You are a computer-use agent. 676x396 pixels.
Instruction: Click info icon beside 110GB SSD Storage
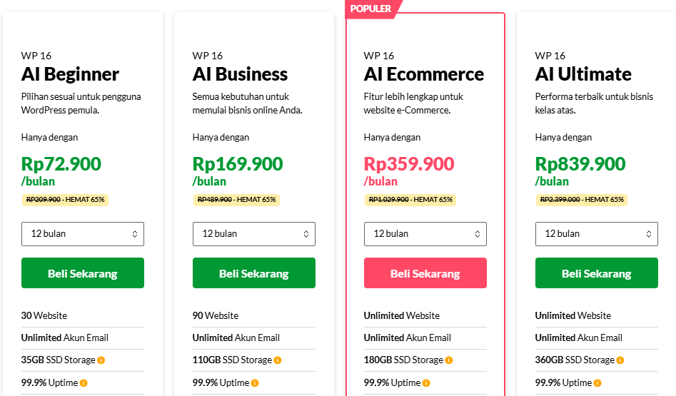pos(278,360)
